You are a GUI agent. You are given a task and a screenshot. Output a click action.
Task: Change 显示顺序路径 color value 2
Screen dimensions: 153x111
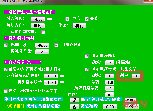110,63
